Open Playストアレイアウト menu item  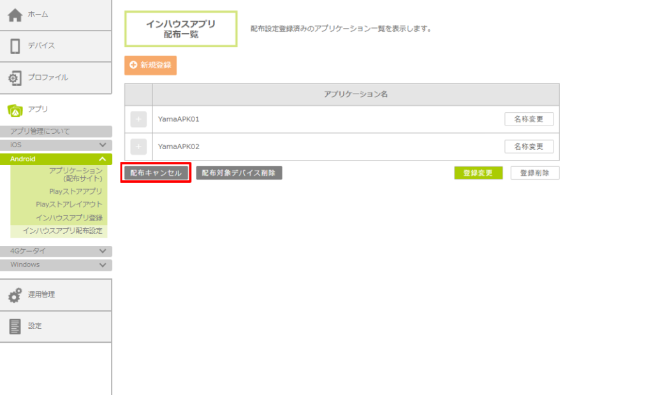pos(69,205)
